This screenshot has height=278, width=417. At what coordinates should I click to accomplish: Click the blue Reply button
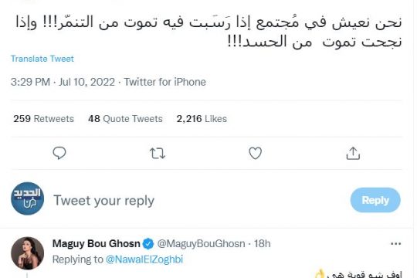[x=375, y=200]
